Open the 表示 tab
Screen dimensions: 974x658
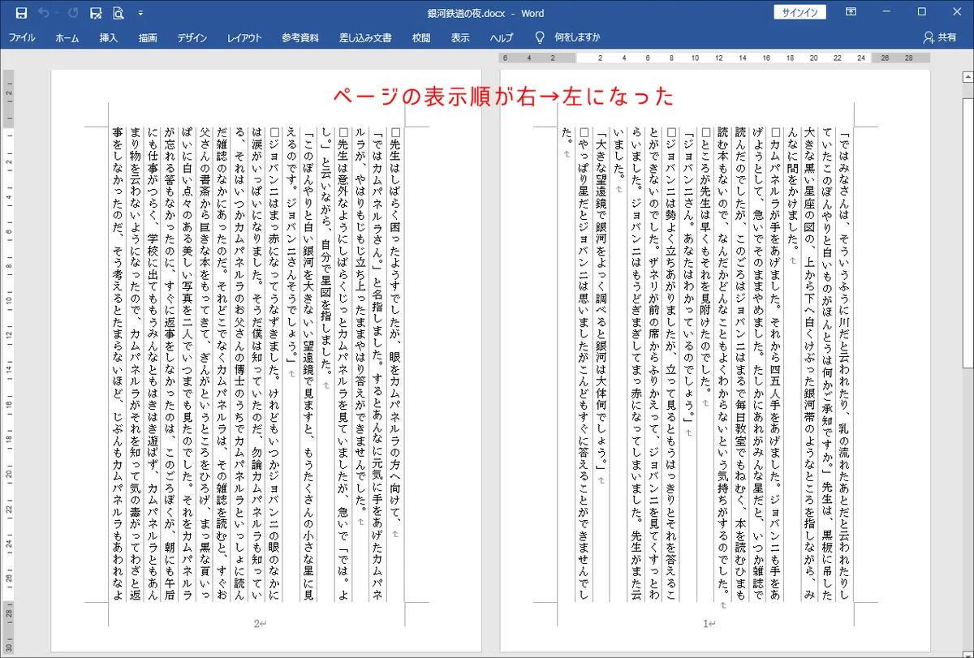460,38
